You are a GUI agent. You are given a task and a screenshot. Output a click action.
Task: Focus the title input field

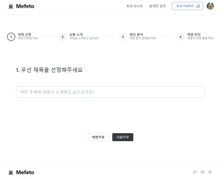111,92
